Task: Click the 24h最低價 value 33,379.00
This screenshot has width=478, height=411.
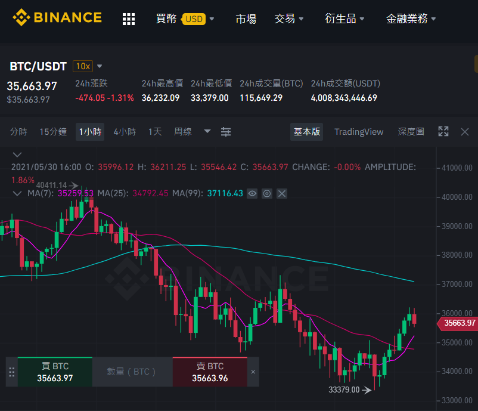Action: 210,98
